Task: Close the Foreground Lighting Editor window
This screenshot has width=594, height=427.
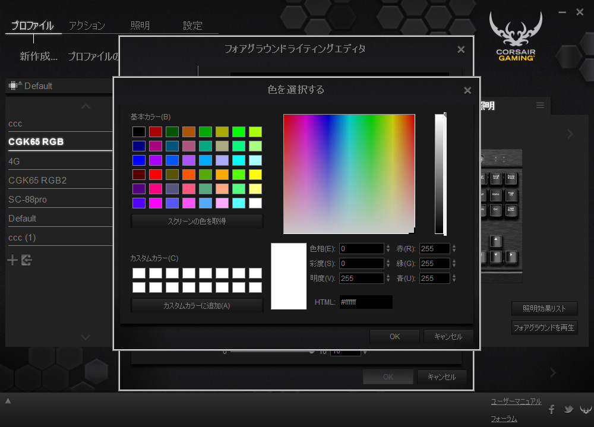Action: coord(461,49)
